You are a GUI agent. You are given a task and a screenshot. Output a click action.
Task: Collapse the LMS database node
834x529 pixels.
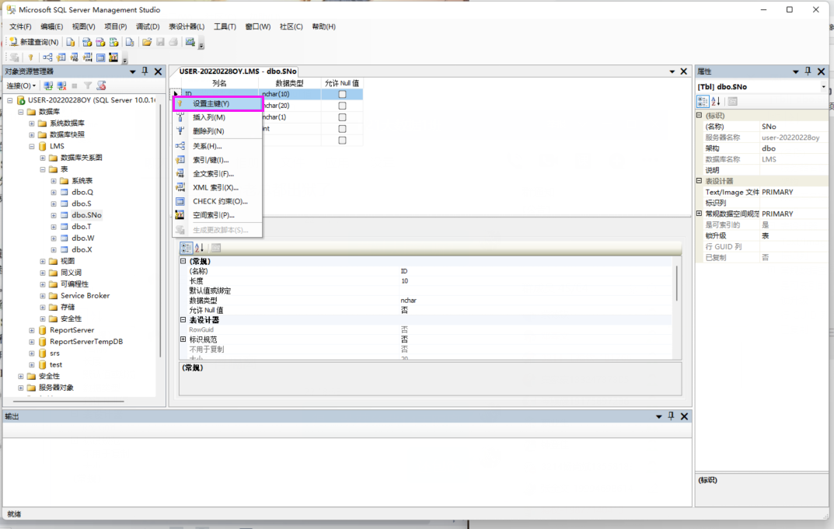[32, 146]
